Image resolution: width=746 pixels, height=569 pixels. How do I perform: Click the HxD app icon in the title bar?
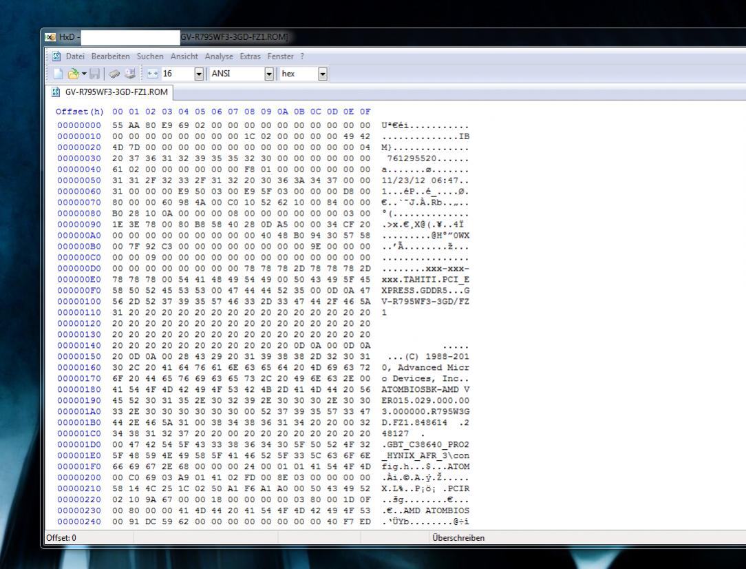pyautogui.click(x=50, y=37)
